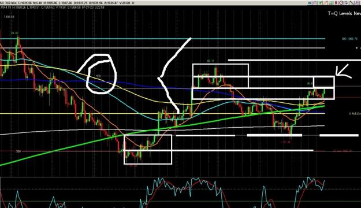Viewport: 361px width, 208px height.
Task: Click the gray icon right of the clock icon
Action: click(347, 3)
